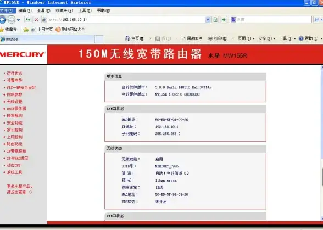
Task: Open the 收藏夹 menu in menu bar
Action: (64, 10)
